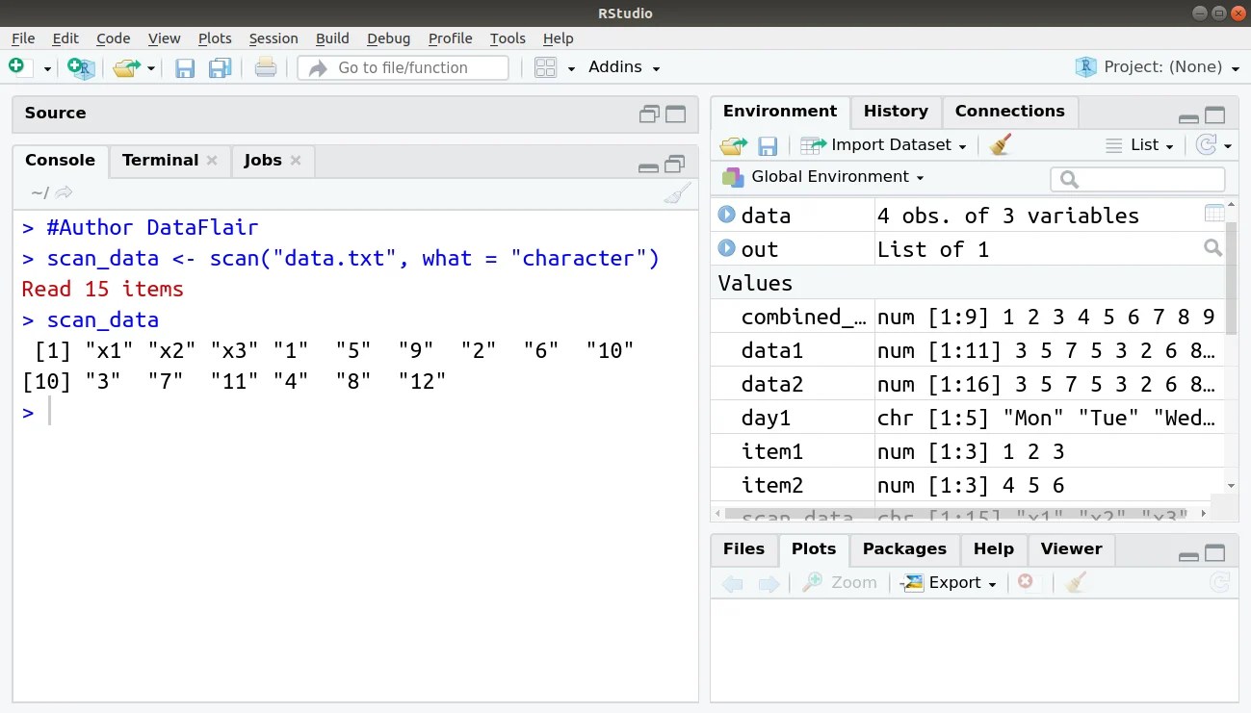Switch to the History tab
Image resolution: width=1251 pixels, height=713 pixels.
(x=895, y=111)
